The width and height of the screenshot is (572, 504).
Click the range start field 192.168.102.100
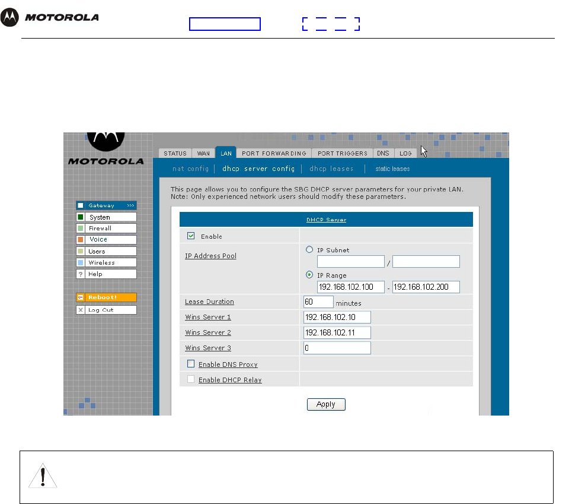[x=350, y=287]
